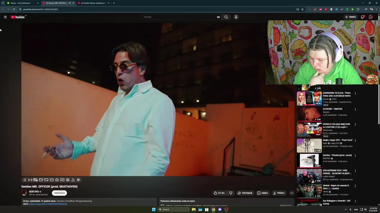
Task: Open options menu for Okekel - Rejon video
Action: (x=355, y=186)
